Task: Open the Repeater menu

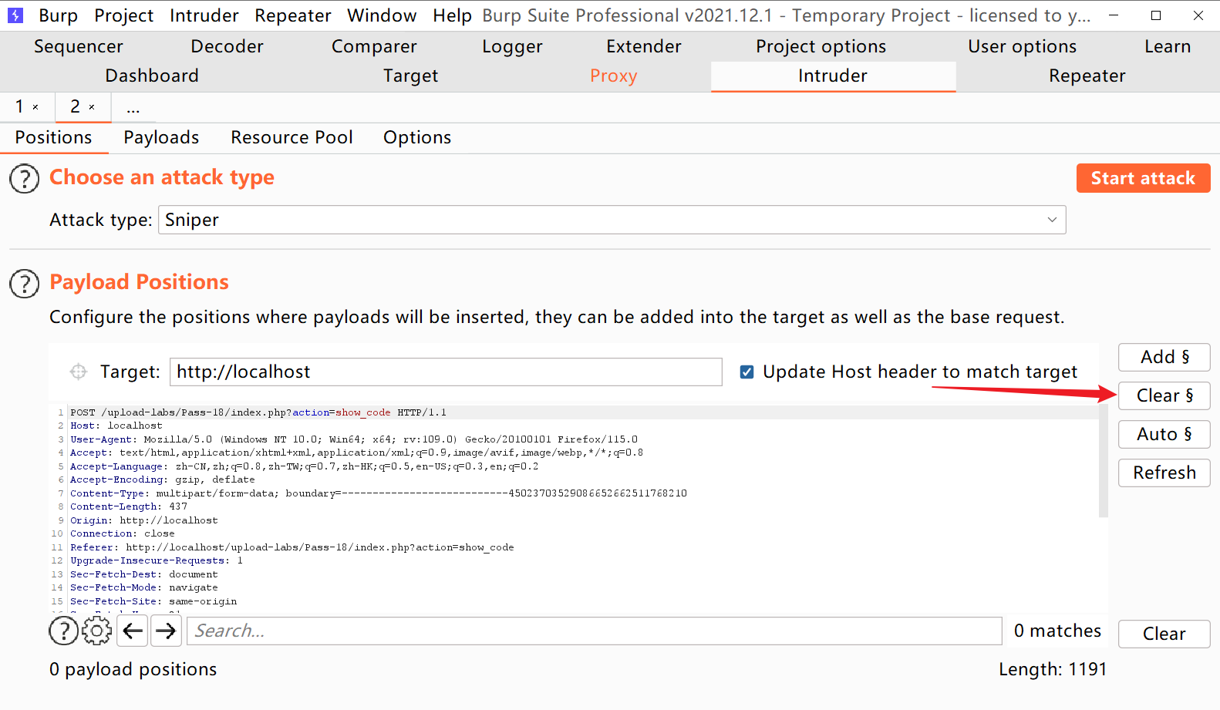Action: 293,15
